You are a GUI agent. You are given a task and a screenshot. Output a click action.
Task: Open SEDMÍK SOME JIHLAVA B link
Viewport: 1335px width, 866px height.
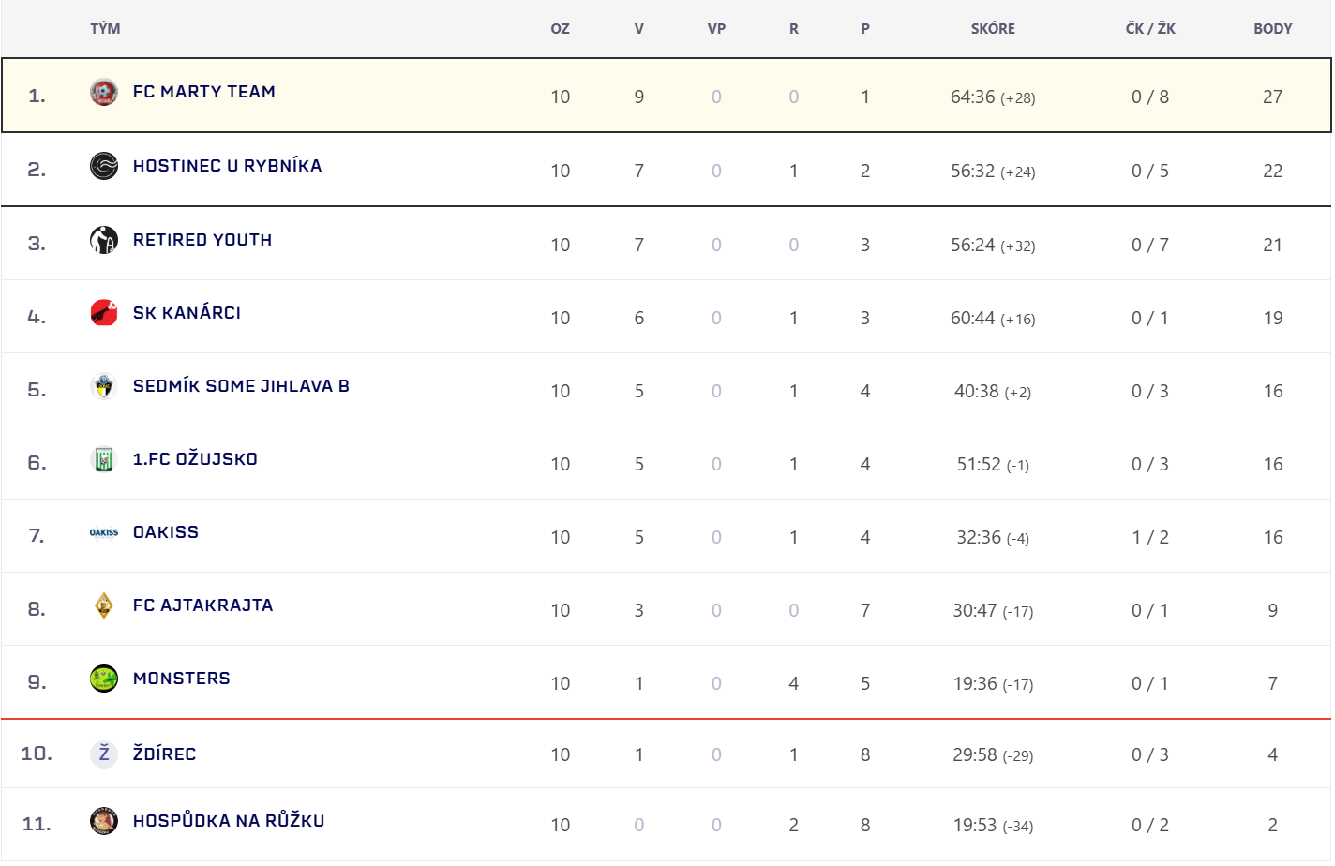click(x=241, y=386)
